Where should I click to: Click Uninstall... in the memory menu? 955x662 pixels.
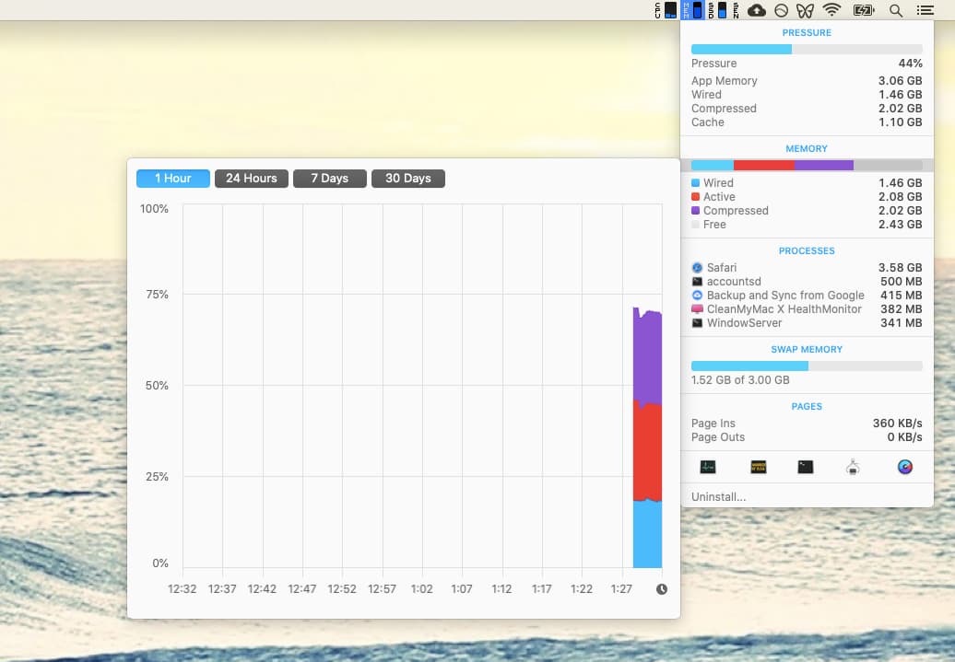point(718,497)
